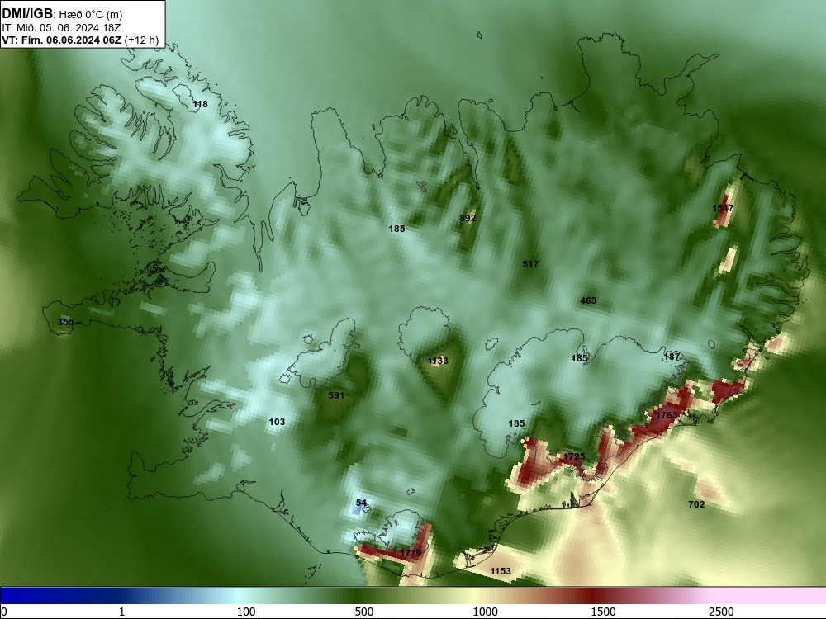Viewport: 826px width, 619px height.
Task: Click the 1547 height label
Action: pyautogui.click(x=723, y=208)
